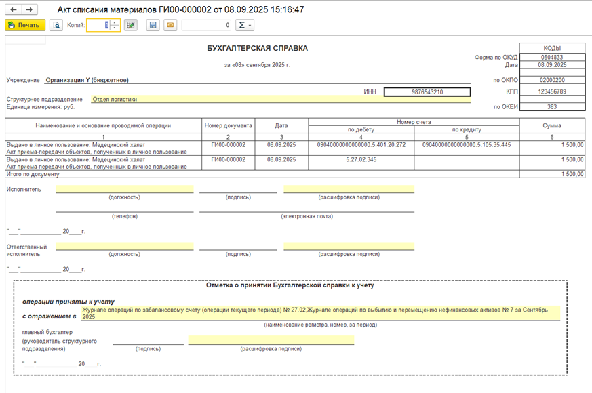This screenshot has width=592, height=393.
Task: Decrease the copies count with down stepper
Action: tap(115, 28)
